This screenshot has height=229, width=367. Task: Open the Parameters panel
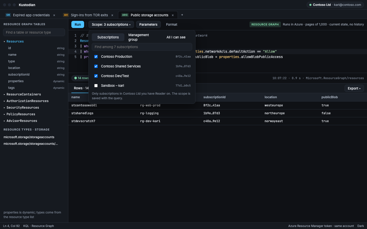pyautogui.click(x=148, y=24)
